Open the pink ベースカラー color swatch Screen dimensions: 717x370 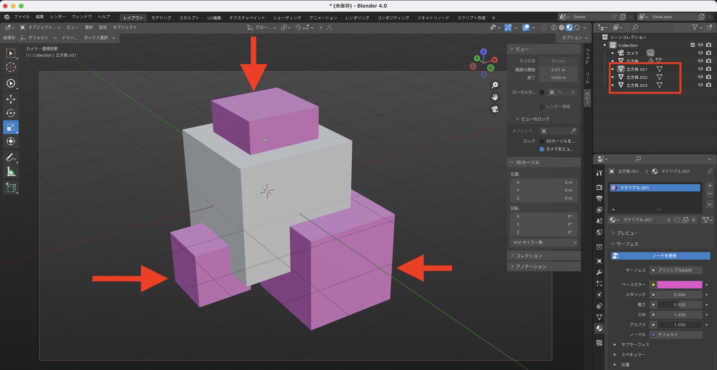click(x=679, y=285)
